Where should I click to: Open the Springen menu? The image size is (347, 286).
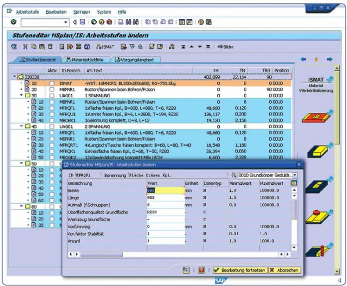[82, 12]
